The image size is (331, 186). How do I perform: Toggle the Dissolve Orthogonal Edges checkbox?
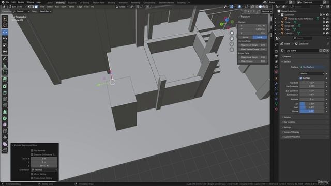pos(32,154)
